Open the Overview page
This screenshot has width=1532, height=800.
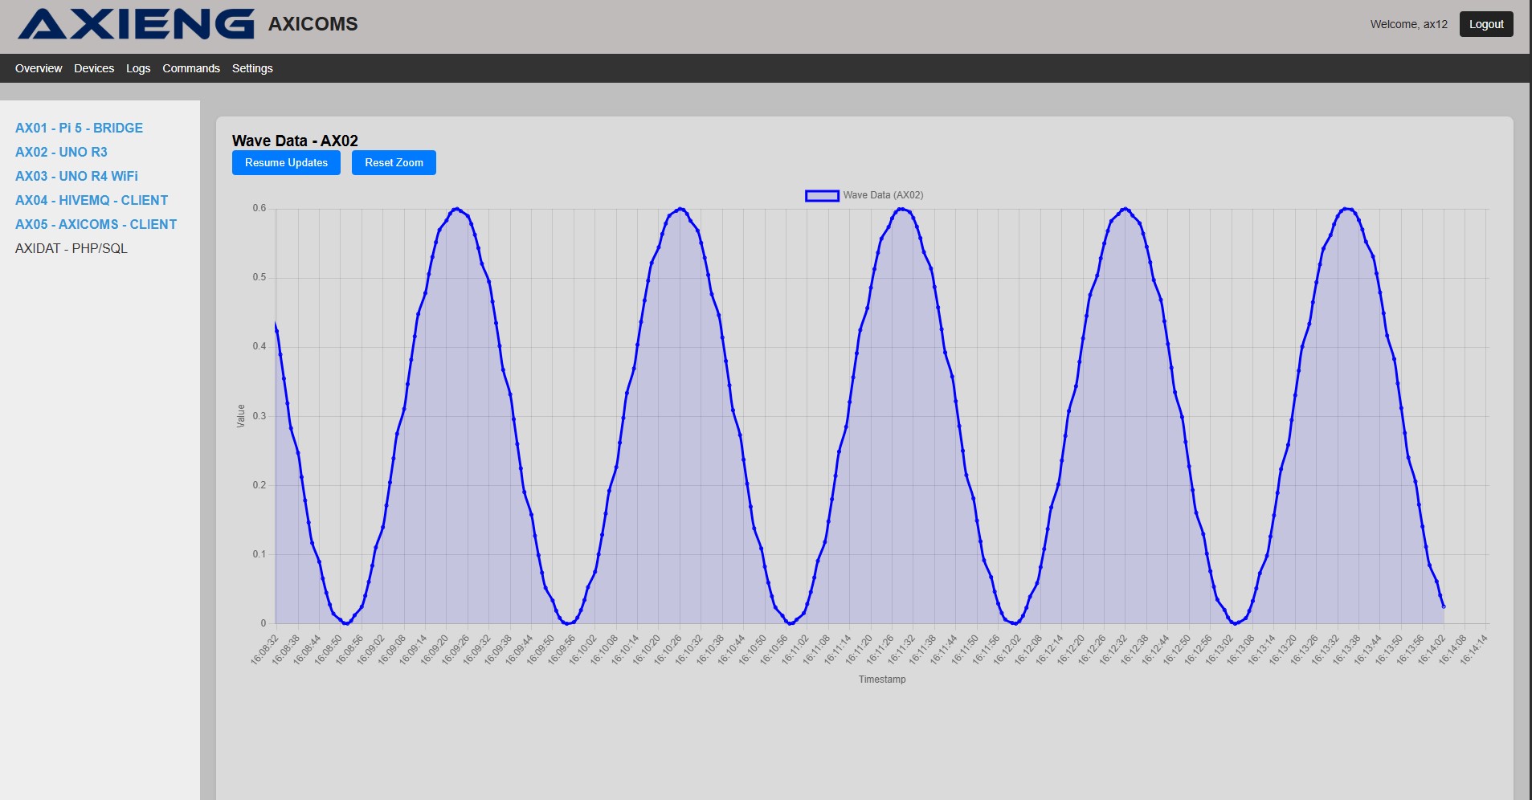click(x=38, y=68)
